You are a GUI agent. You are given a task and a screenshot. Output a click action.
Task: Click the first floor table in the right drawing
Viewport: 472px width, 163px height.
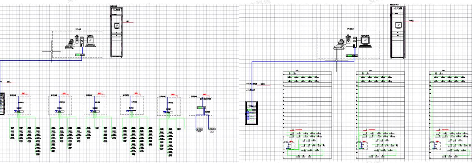point(307,114)
